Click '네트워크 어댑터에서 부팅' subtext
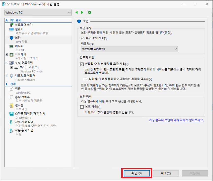213x181 pixels. pyautogui.click(x=32, y=33)
